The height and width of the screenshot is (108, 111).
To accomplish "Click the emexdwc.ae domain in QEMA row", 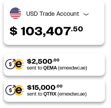I will pyautogui.click(x=73, y=68).
